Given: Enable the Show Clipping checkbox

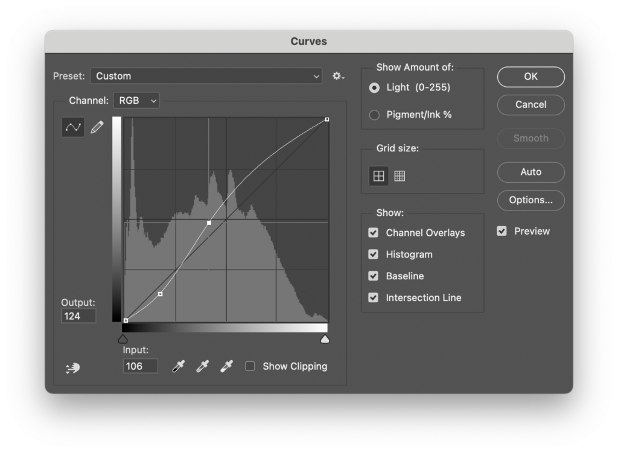Looking at the screenshot, I should 250,366.
